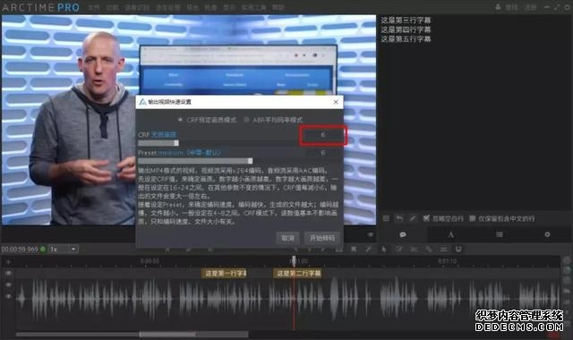Switch to the letter A style tab
The height and width of the screenshot is (340, 573).
(x=451, y=234)
